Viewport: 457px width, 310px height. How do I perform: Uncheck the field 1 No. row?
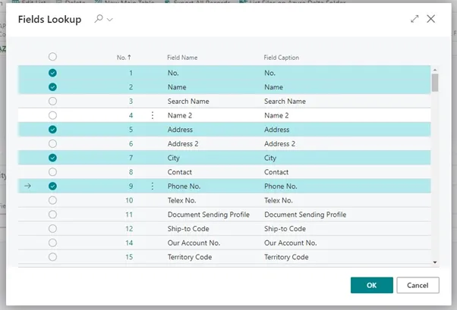point(52,73)
